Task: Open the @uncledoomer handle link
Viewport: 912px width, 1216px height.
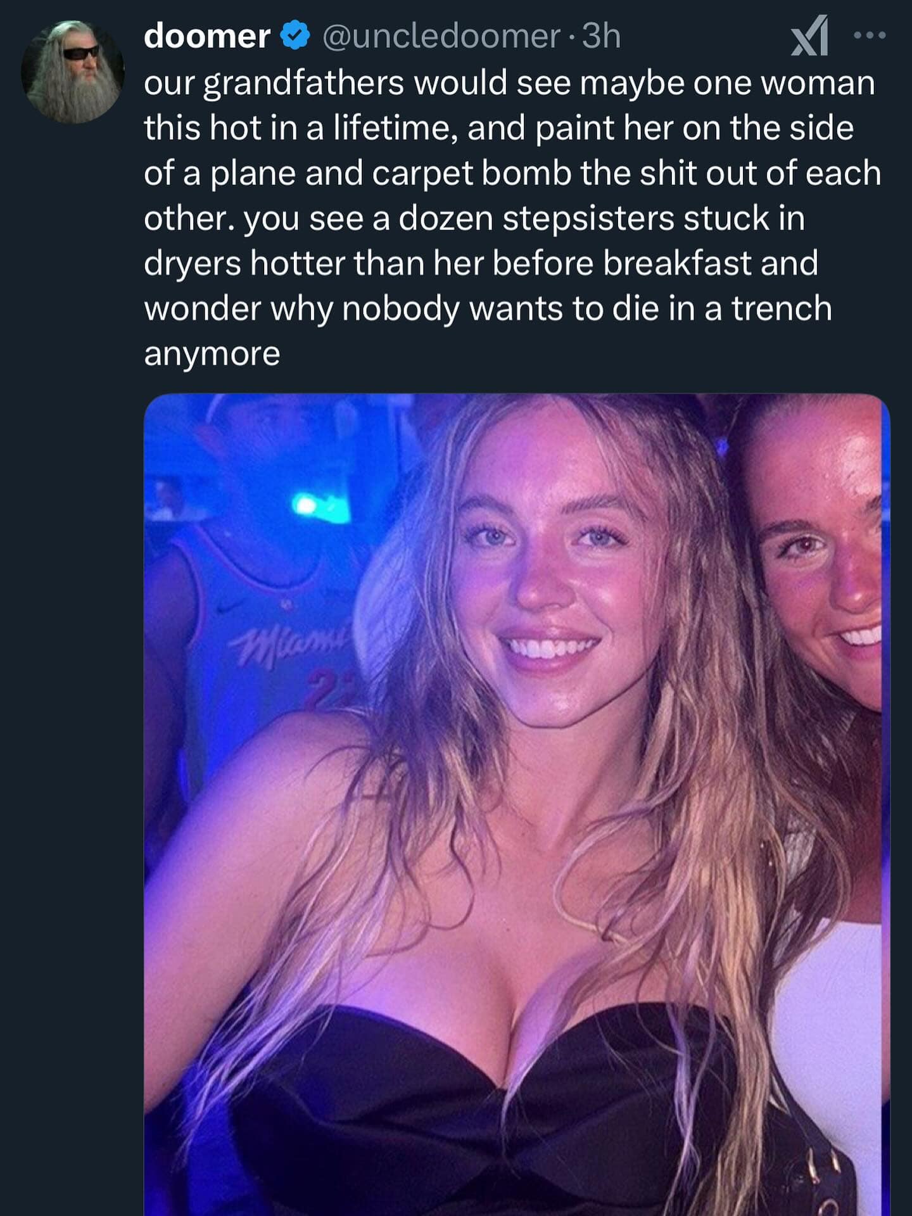Action: pos(441,37)
